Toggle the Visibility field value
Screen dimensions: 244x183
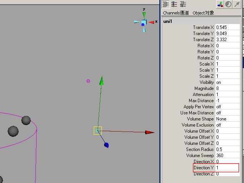pyautogui.click(x=228, y=82)
